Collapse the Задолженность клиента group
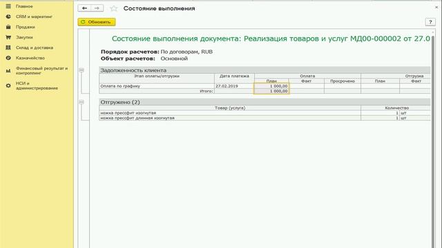442x248 pixels. (x=81, y=70)
